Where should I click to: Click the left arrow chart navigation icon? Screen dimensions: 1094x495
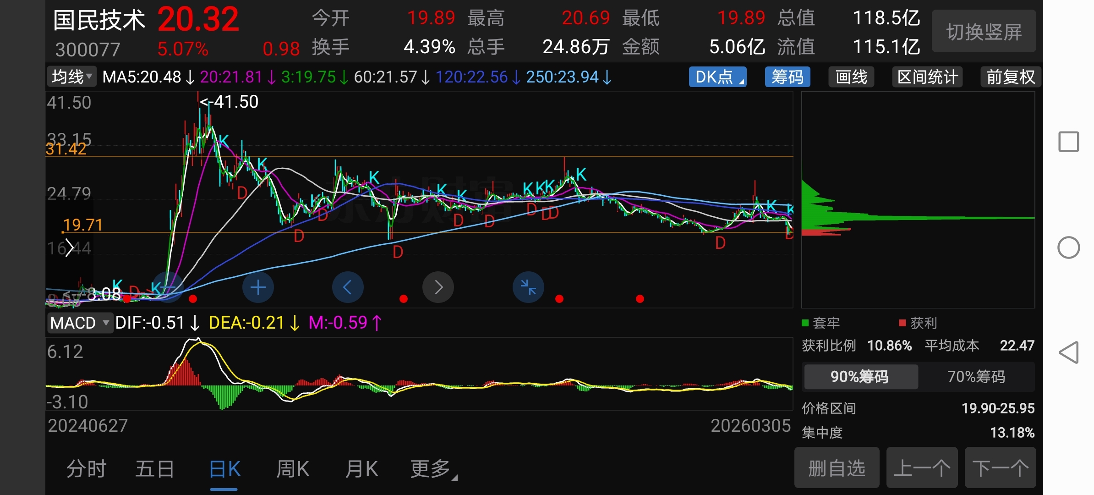(x=348, y=287)
